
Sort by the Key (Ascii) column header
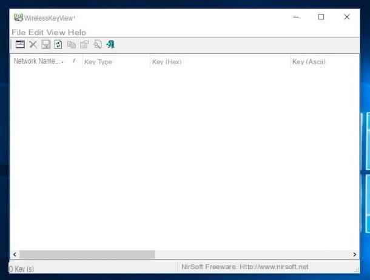pyautogui.click(x=325, y=61)
